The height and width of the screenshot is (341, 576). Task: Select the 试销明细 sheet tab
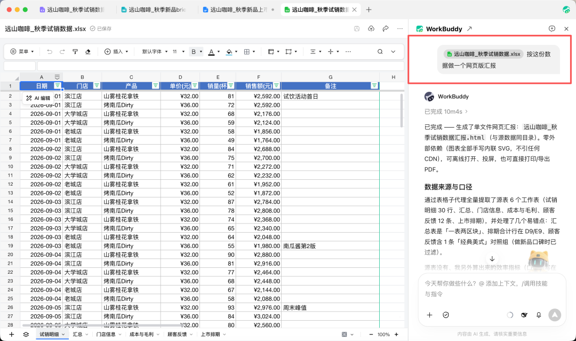point(49,335)
